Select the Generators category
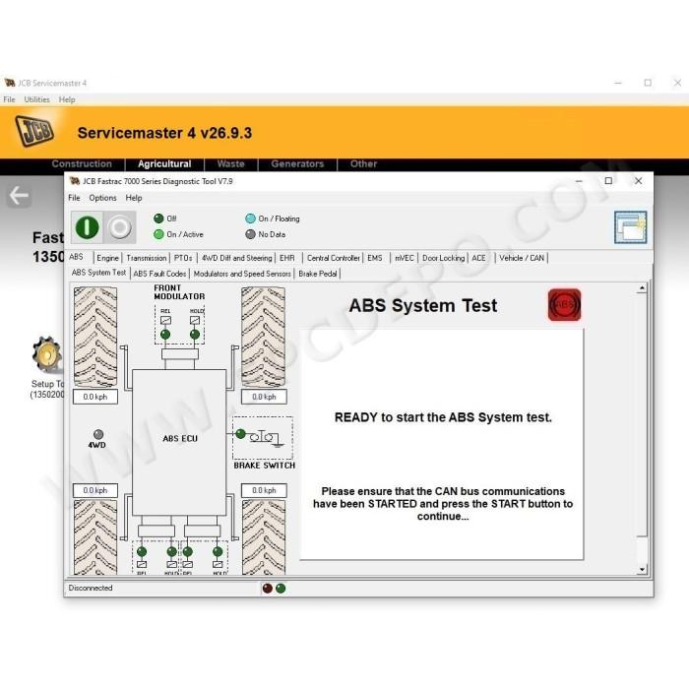Image resolution: width=689 pixels, height=689 pixels. click(x=297, y=164)
